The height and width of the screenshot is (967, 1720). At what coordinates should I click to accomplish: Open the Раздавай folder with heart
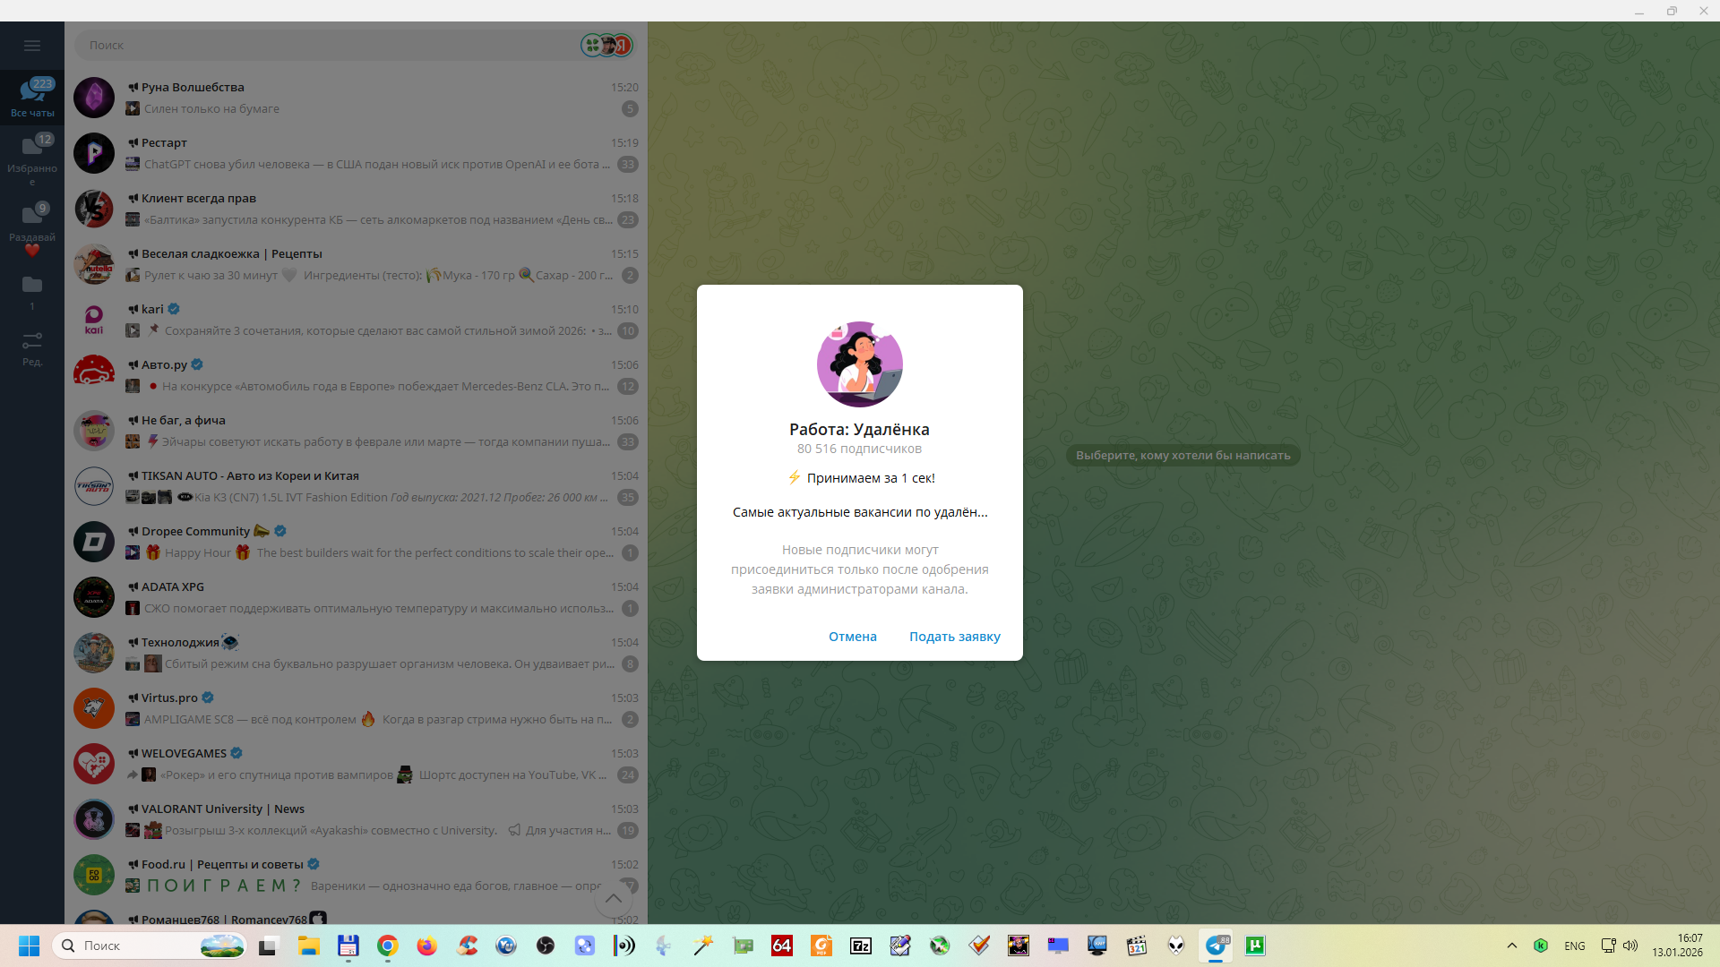[x=32, y=228]
